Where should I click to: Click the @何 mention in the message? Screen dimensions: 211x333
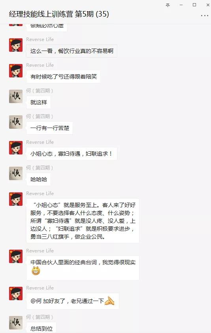pos(36,301)
